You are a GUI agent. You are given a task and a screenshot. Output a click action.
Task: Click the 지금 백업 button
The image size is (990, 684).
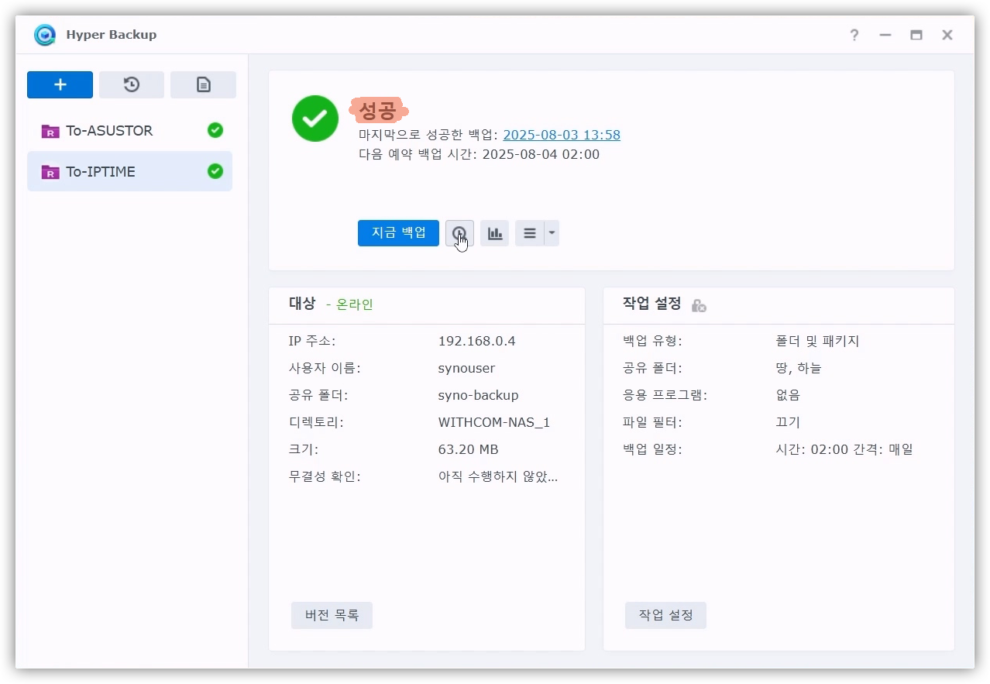[398, 233]
